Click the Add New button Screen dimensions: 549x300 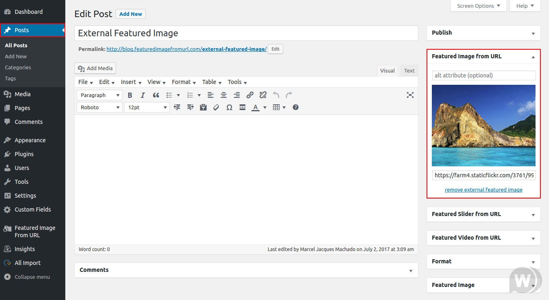131,13
